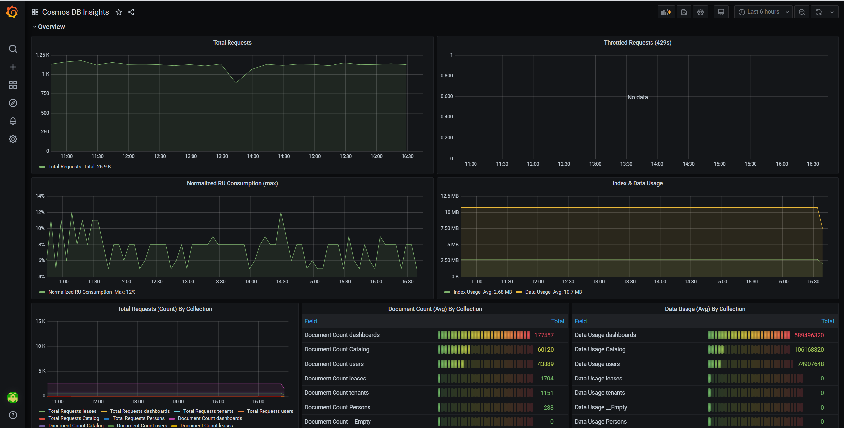Screen dimensions: 844x428
Task: Open Total Requests panel title menu
Action: coord(232,43)
